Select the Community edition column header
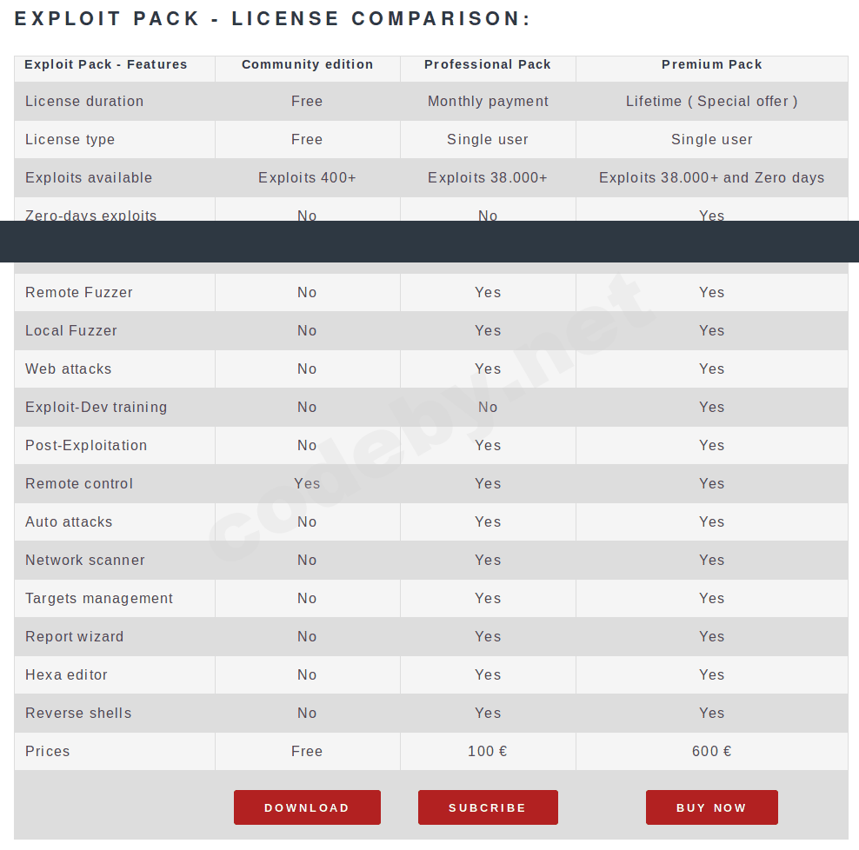859x850 pixels. point(307,64)
